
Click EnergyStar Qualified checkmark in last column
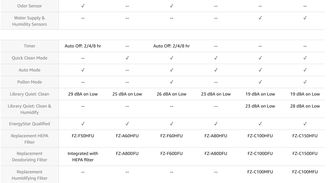tap(305, 124)
